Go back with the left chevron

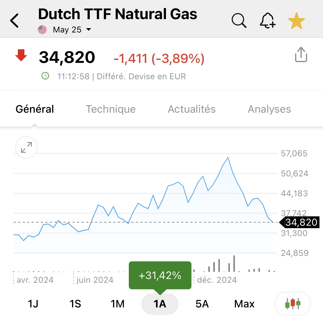[x=14, y=21]
